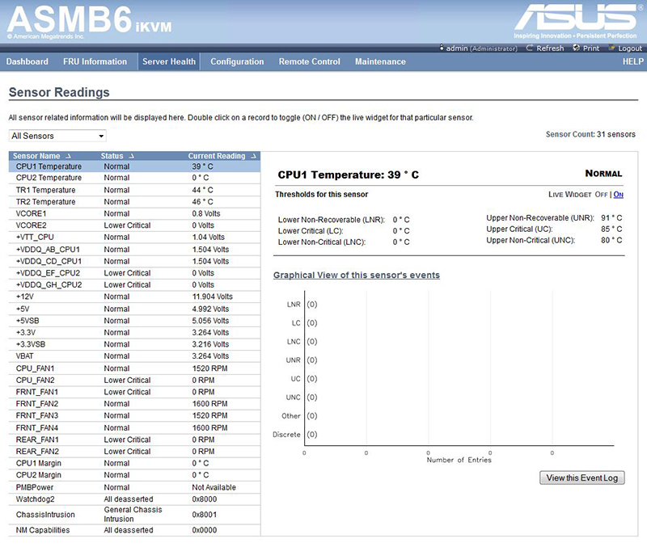Image resolution: width=647 pixels, height=547 pixels.
Task: Turn the live widget Off
Action: tap(601, 194)
